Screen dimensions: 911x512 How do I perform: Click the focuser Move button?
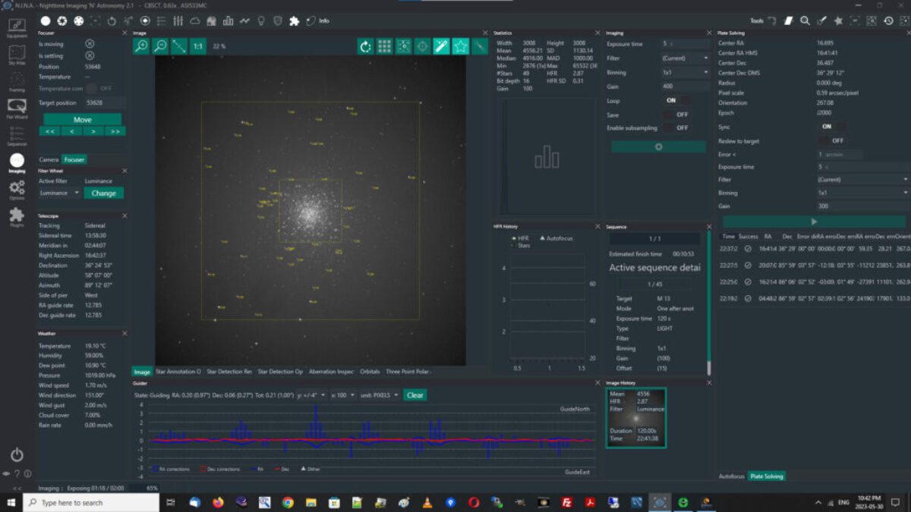[82, 120]
